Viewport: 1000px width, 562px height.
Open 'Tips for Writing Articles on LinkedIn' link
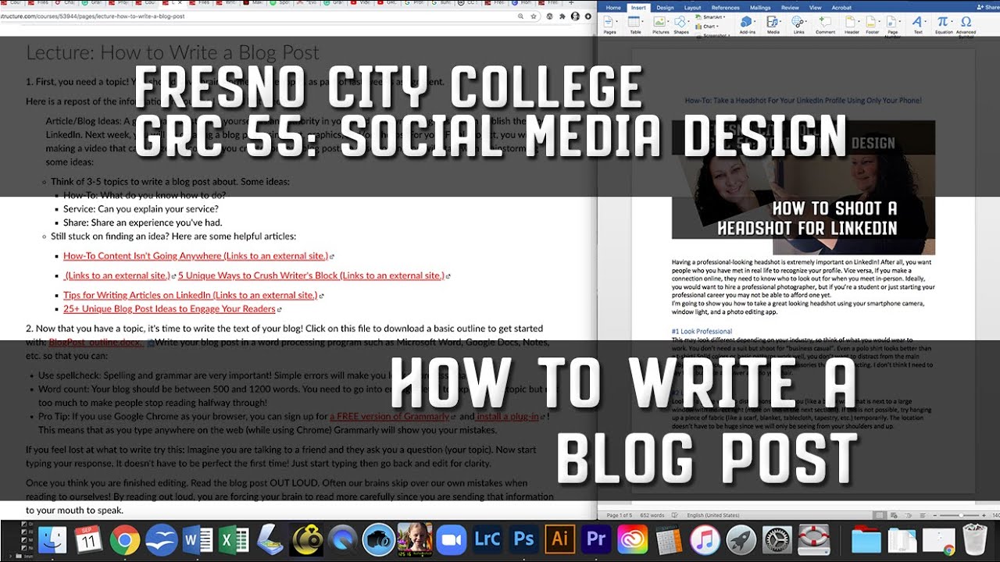coord(190,295)
